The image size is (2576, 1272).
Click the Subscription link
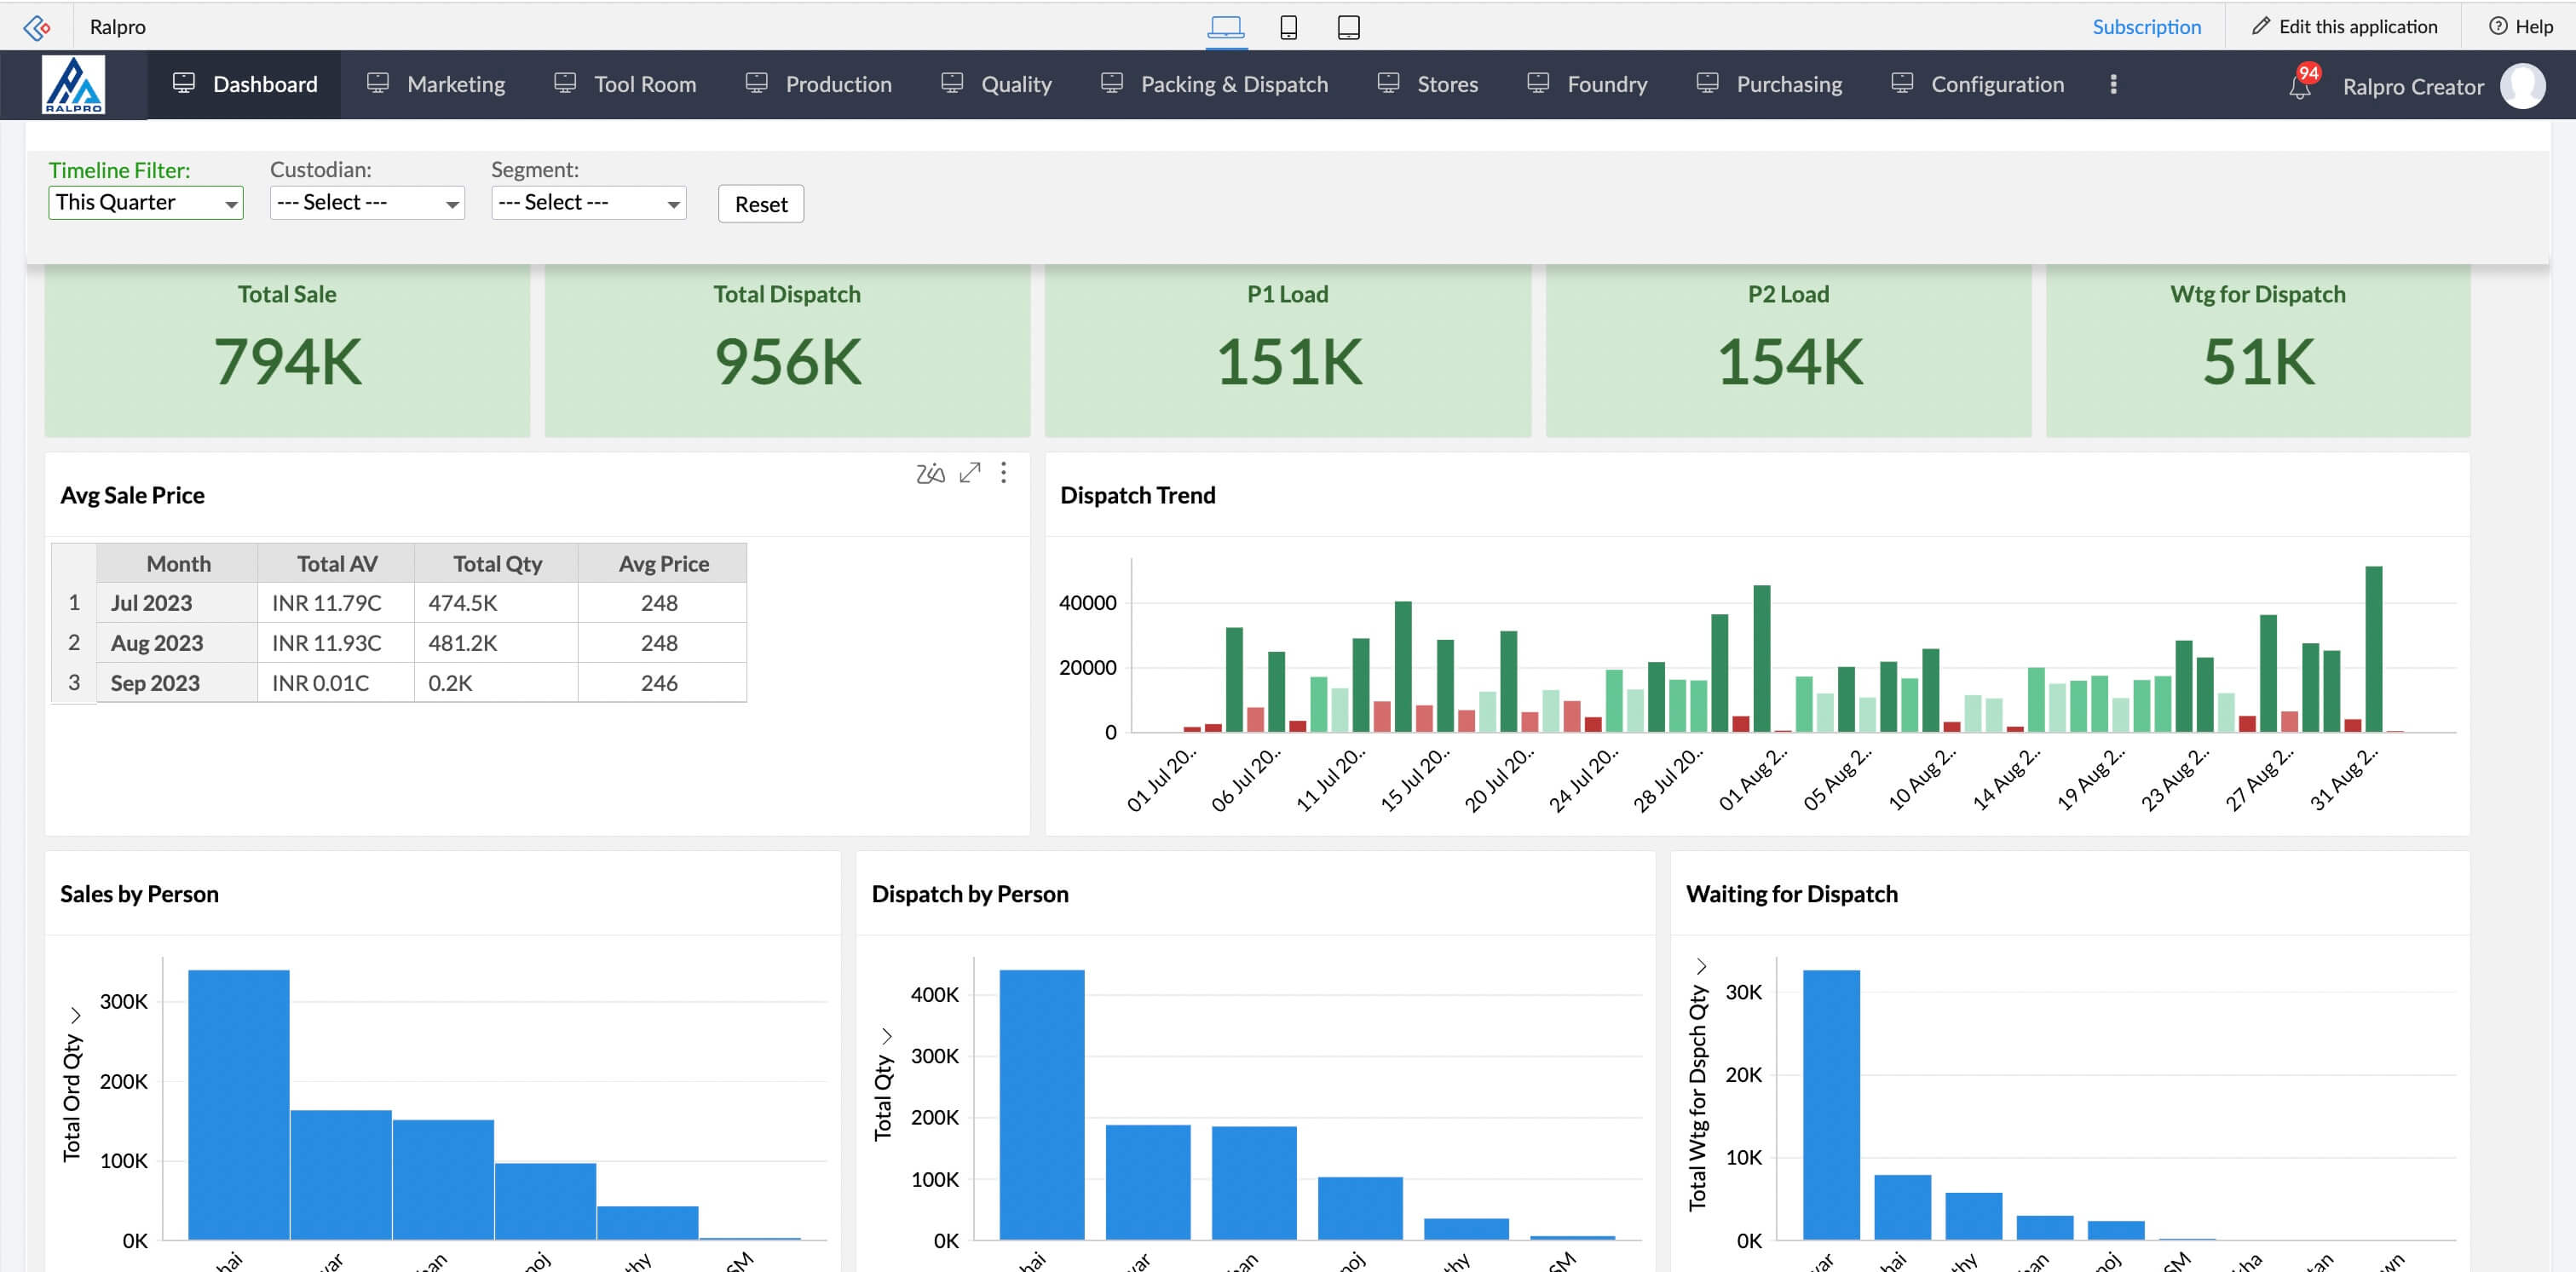click(2146, 27)
